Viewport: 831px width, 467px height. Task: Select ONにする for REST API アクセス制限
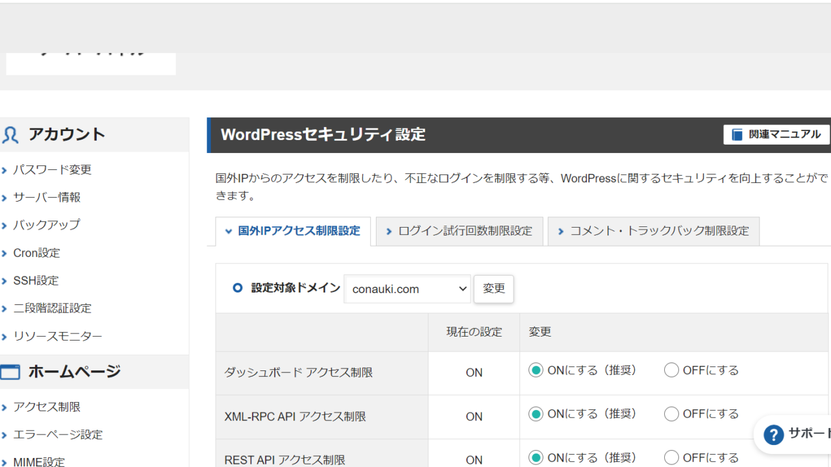tap(536, 458)
